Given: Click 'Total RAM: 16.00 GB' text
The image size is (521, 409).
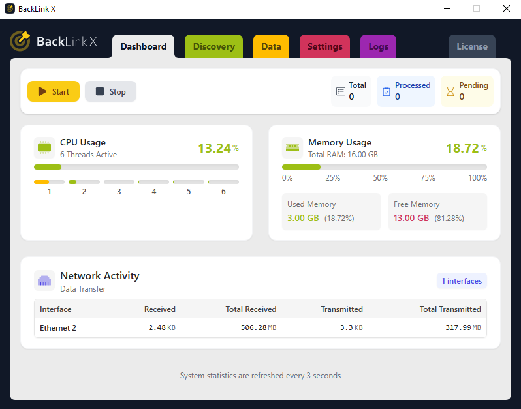Looking at the screenshot, I should 343,155.
